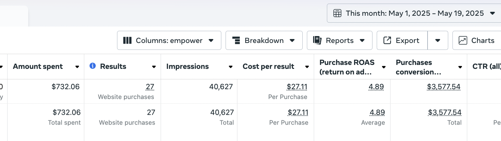Open the date range dropdown
This screenshot has height=141, width=501.
[x=492, y=13]
